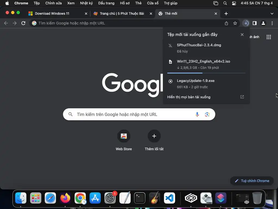Screen dimensions: 278x209
Task: Open the profile avatar menu
Action: point(263,23)
